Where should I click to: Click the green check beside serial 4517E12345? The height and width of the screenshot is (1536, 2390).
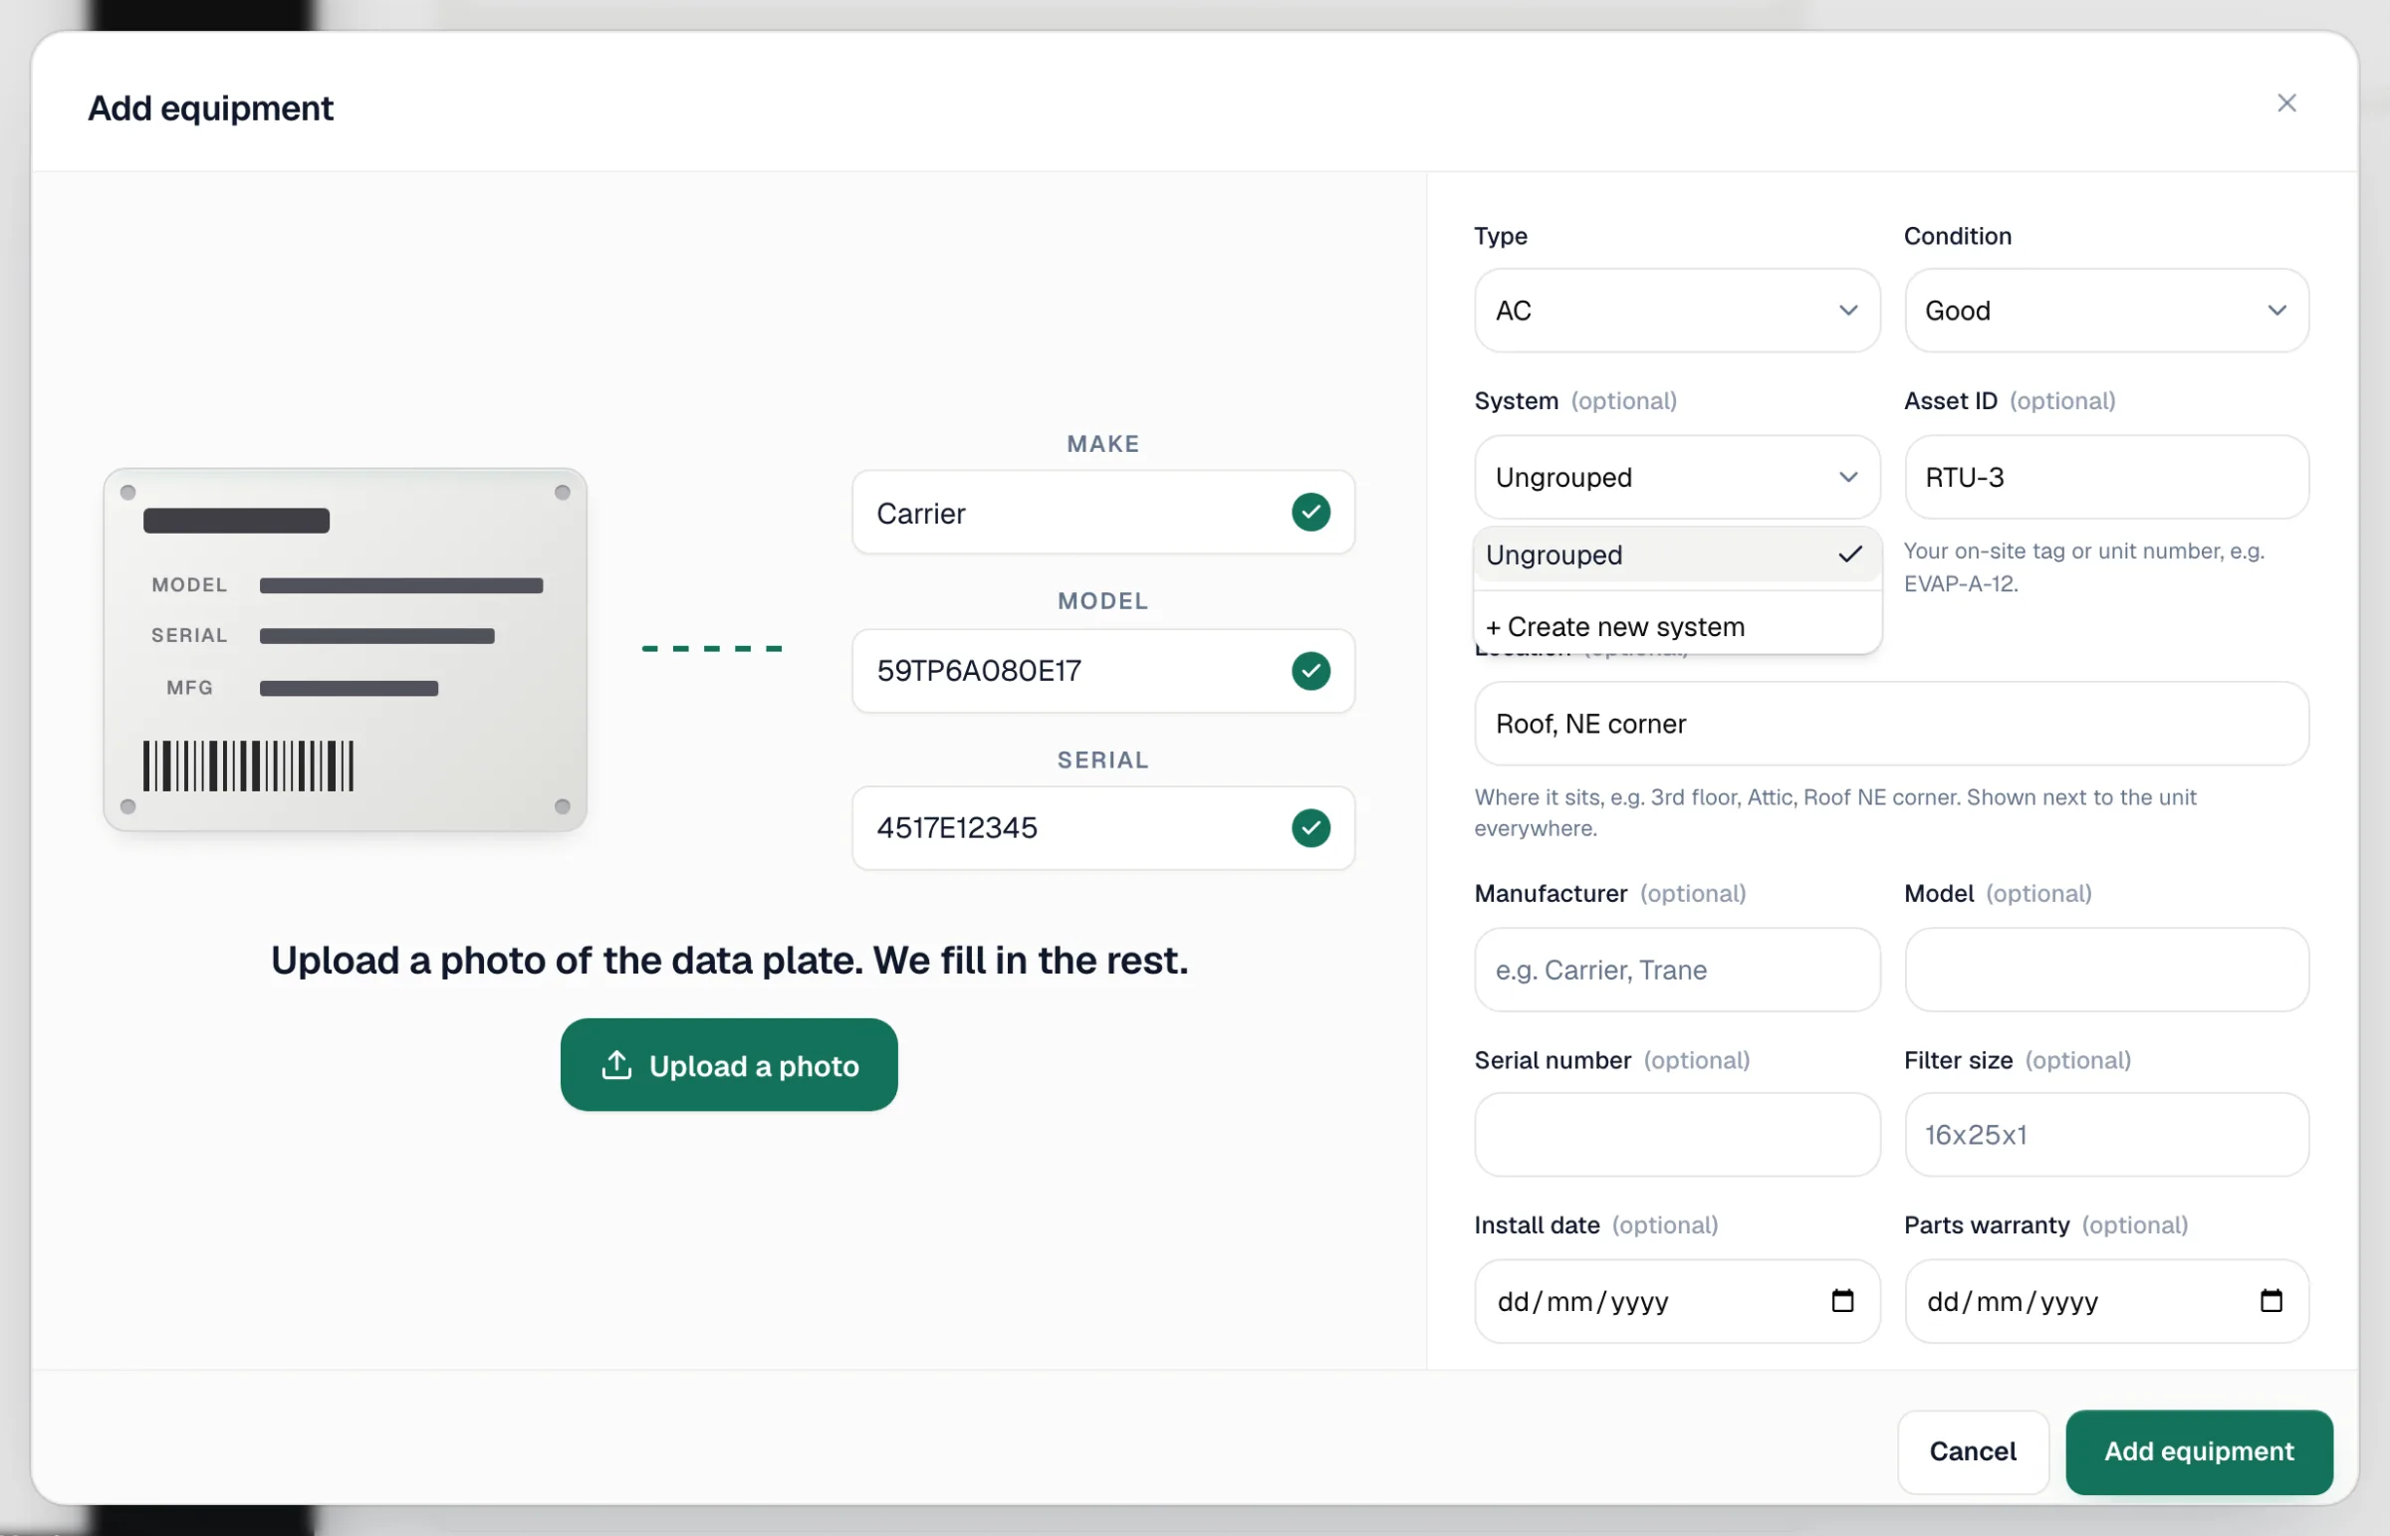1311,828
